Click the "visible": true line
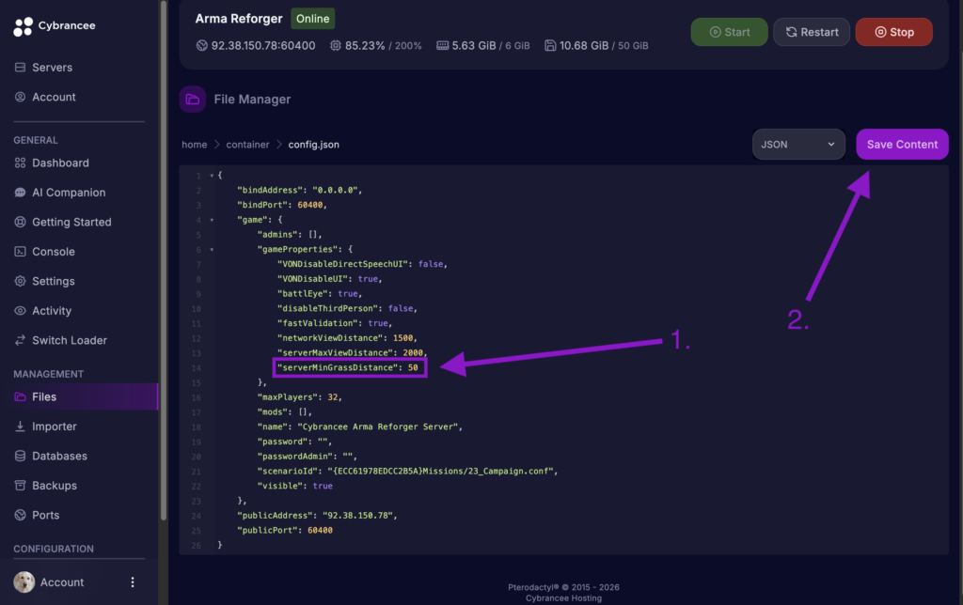This screenshot has width=963, height=605. [x=295, y=486]
